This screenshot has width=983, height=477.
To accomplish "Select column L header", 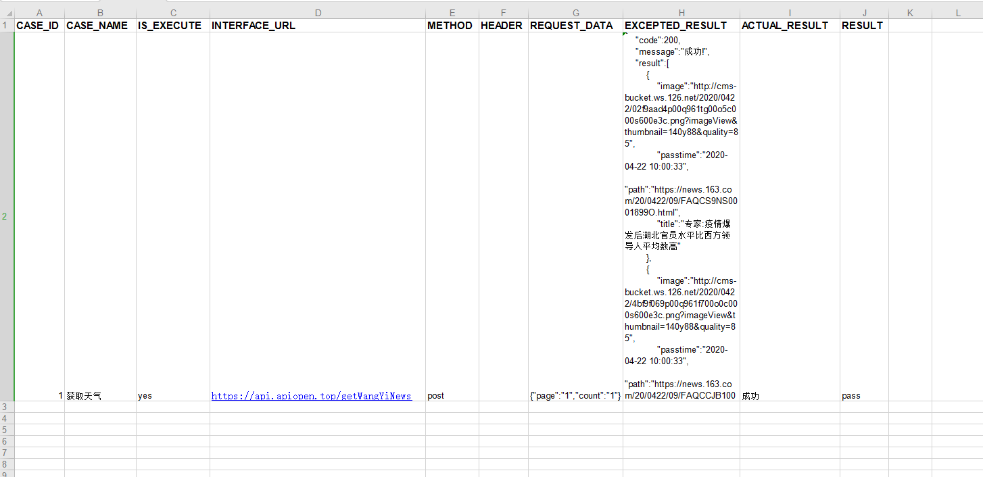I will (957, 13).
